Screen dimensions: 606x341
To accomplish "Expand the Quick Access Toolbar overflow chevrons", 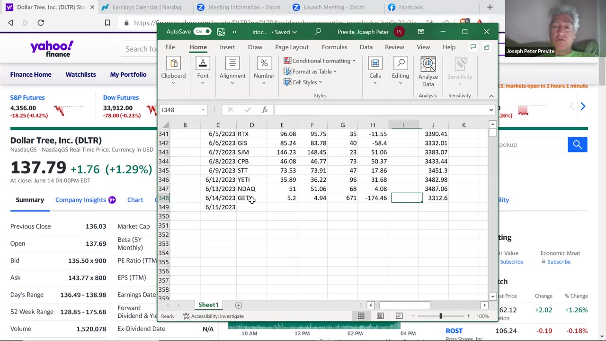I will coord(234,32).
